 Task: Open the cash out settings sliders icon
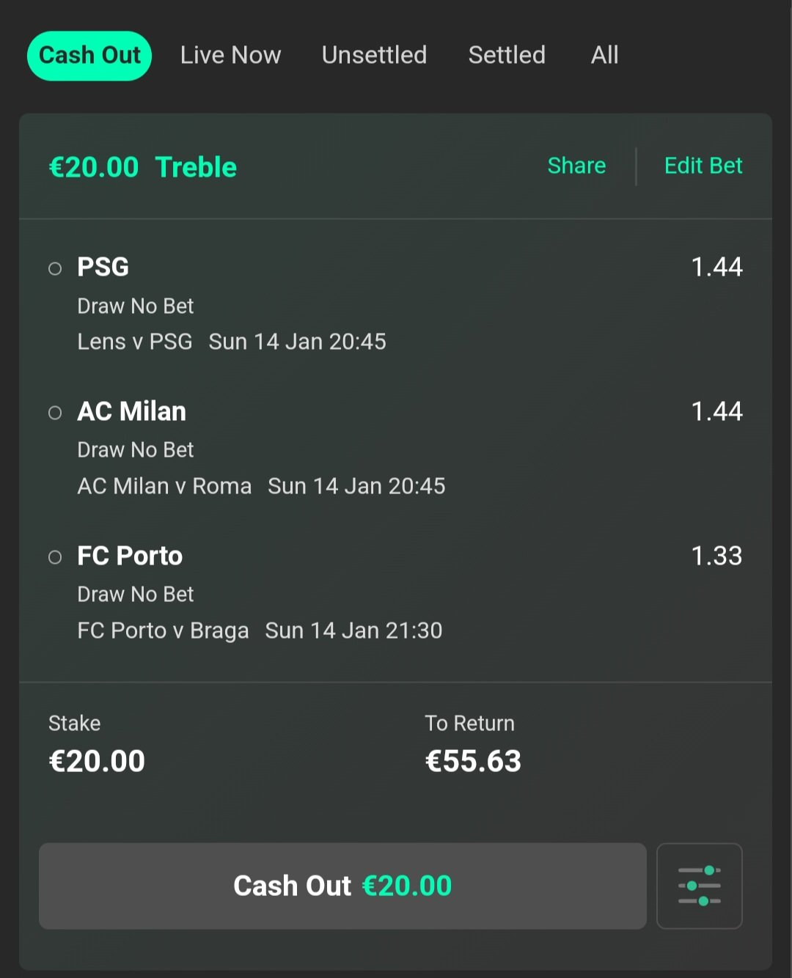tap(699, 886)
